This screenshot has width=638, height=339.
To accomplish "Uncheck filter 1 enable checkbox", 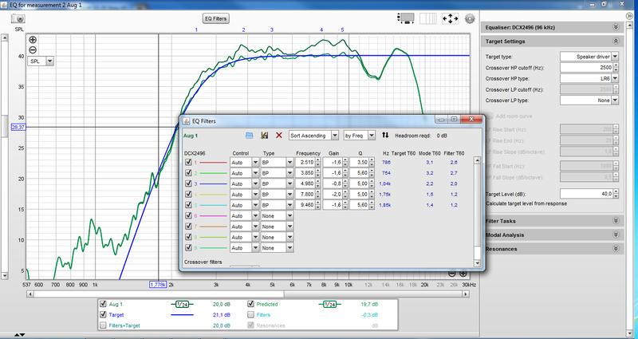I will click(x=188, y=162).
